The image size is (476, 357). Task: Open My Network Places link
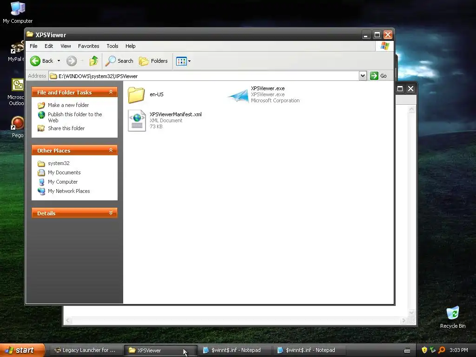(69, 191)
